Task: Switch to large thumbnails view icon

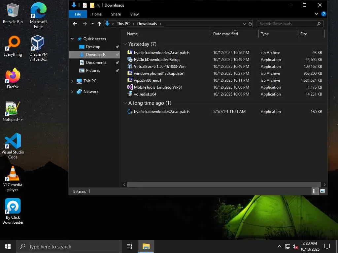Action: pos(322,191)
